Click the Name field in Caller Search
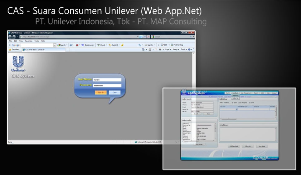Viewport: 301px width, 175px height. (x=202, y=103)
